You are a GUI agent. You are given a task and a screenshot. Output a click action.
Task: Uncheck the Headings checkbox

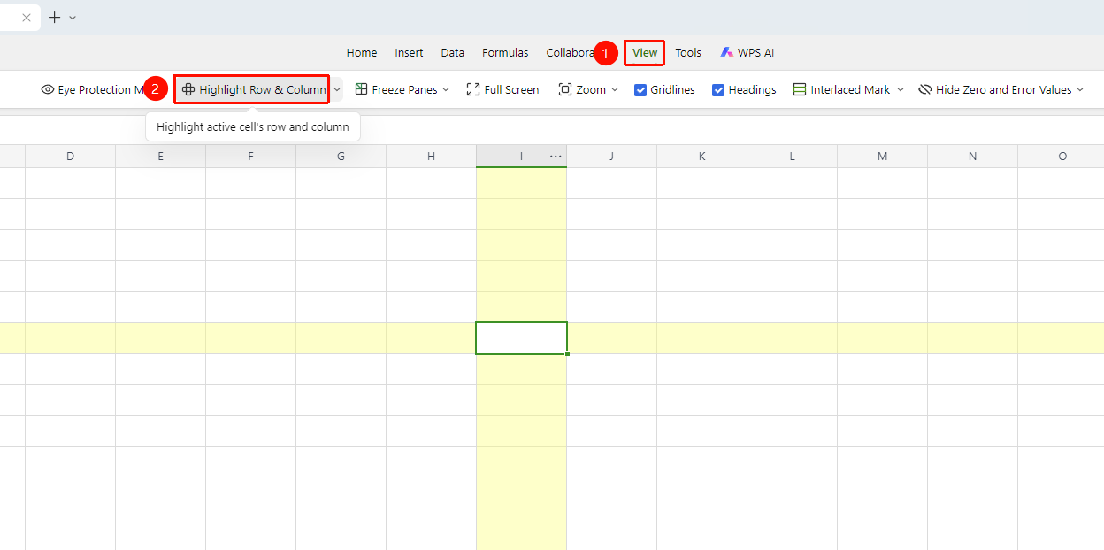pos(718,89)
